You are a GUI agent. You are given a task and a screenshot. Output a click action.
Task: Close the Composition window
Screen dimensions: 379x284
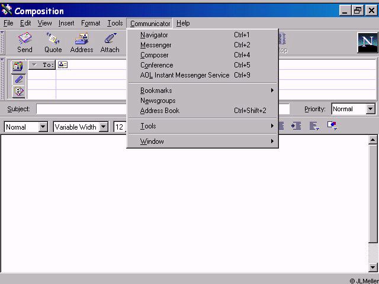(x=371, y=11)
